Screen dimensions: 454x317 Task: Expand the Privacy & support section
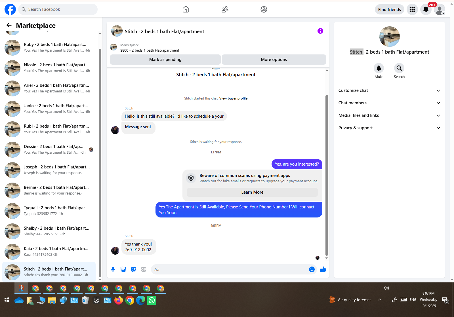390,128
